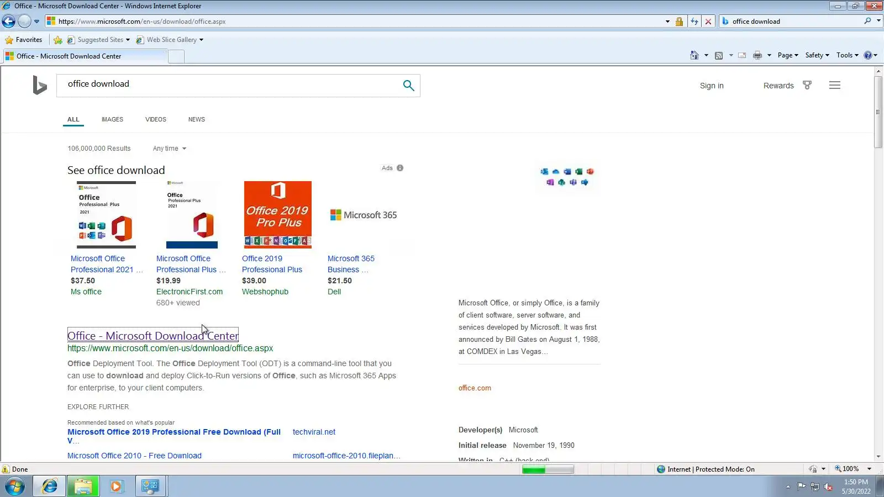
Task: Click the browser Forward arrow button
Action: [24, 22]
